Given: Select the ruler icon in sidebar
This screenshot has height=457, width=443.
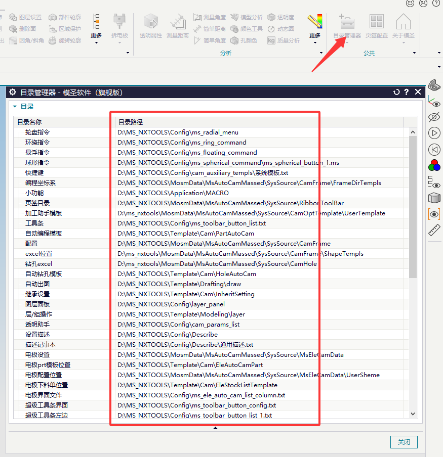Looking at the screenshot, I should [x=434, y=230].
